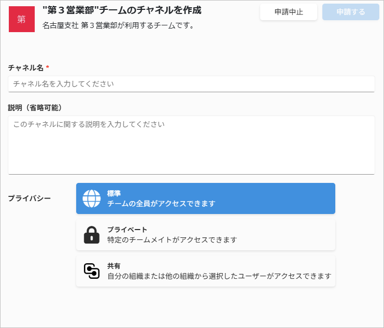
Task: Click inside the 説明 text area
Action: coord(191,145)
